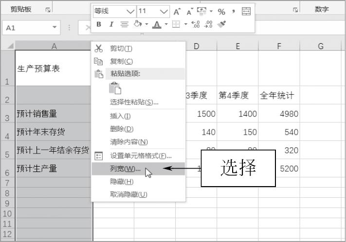Viewport: 346px width, 242px height.
Task: Toggle Italic in the mini toolbar
Action: coord(111,24)
